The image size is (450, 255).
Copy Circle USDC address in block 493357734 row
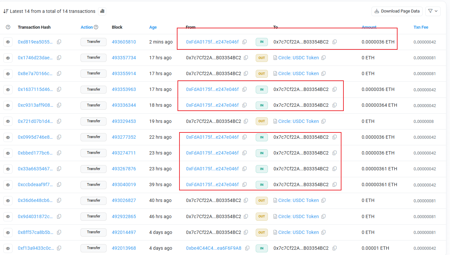click(x=324, y=58)
